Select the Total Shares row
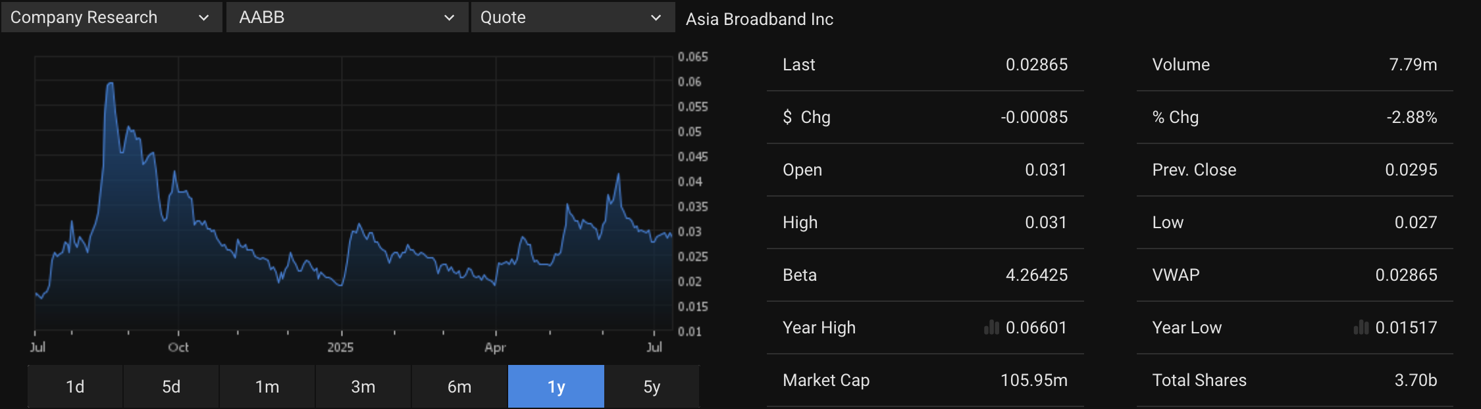Screen dimensions: 1481x409 point(1294,380)
